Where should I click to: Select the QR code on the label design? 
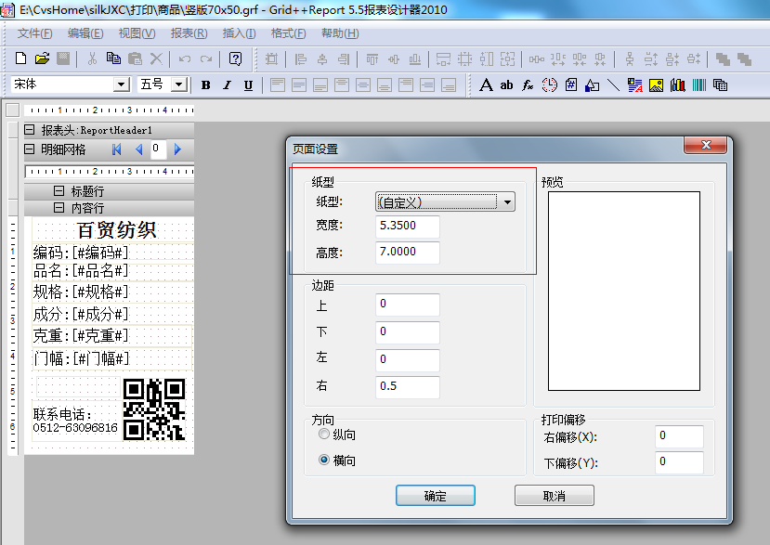(154, 409)
